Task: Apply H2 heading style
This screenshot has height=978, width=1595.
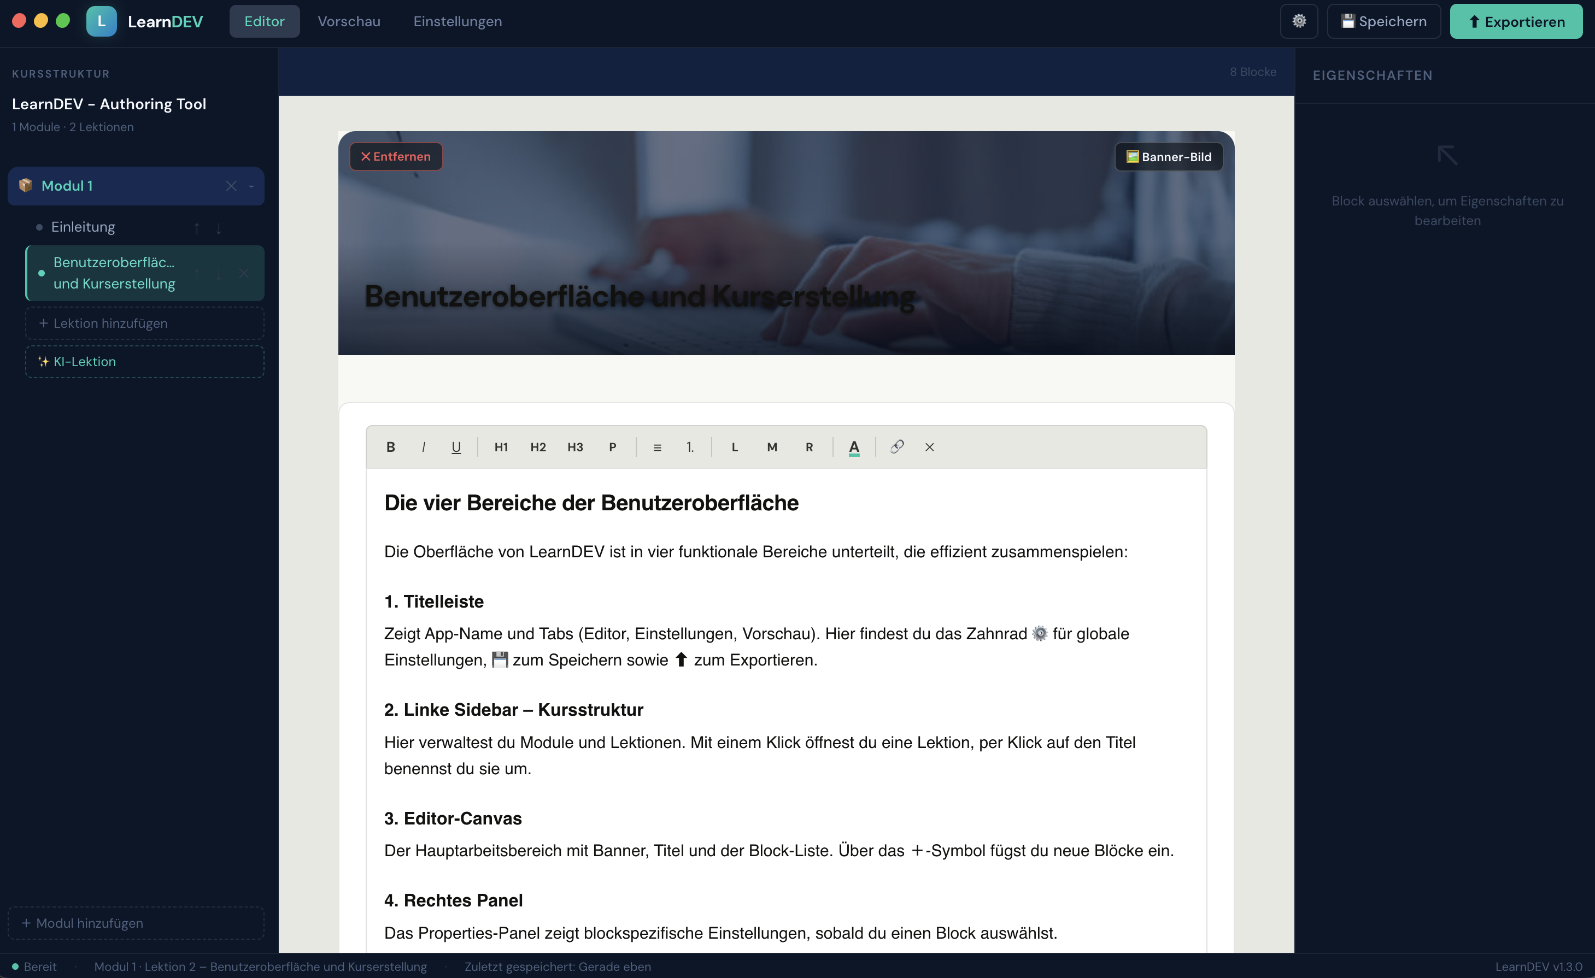Action: [538, 447]
